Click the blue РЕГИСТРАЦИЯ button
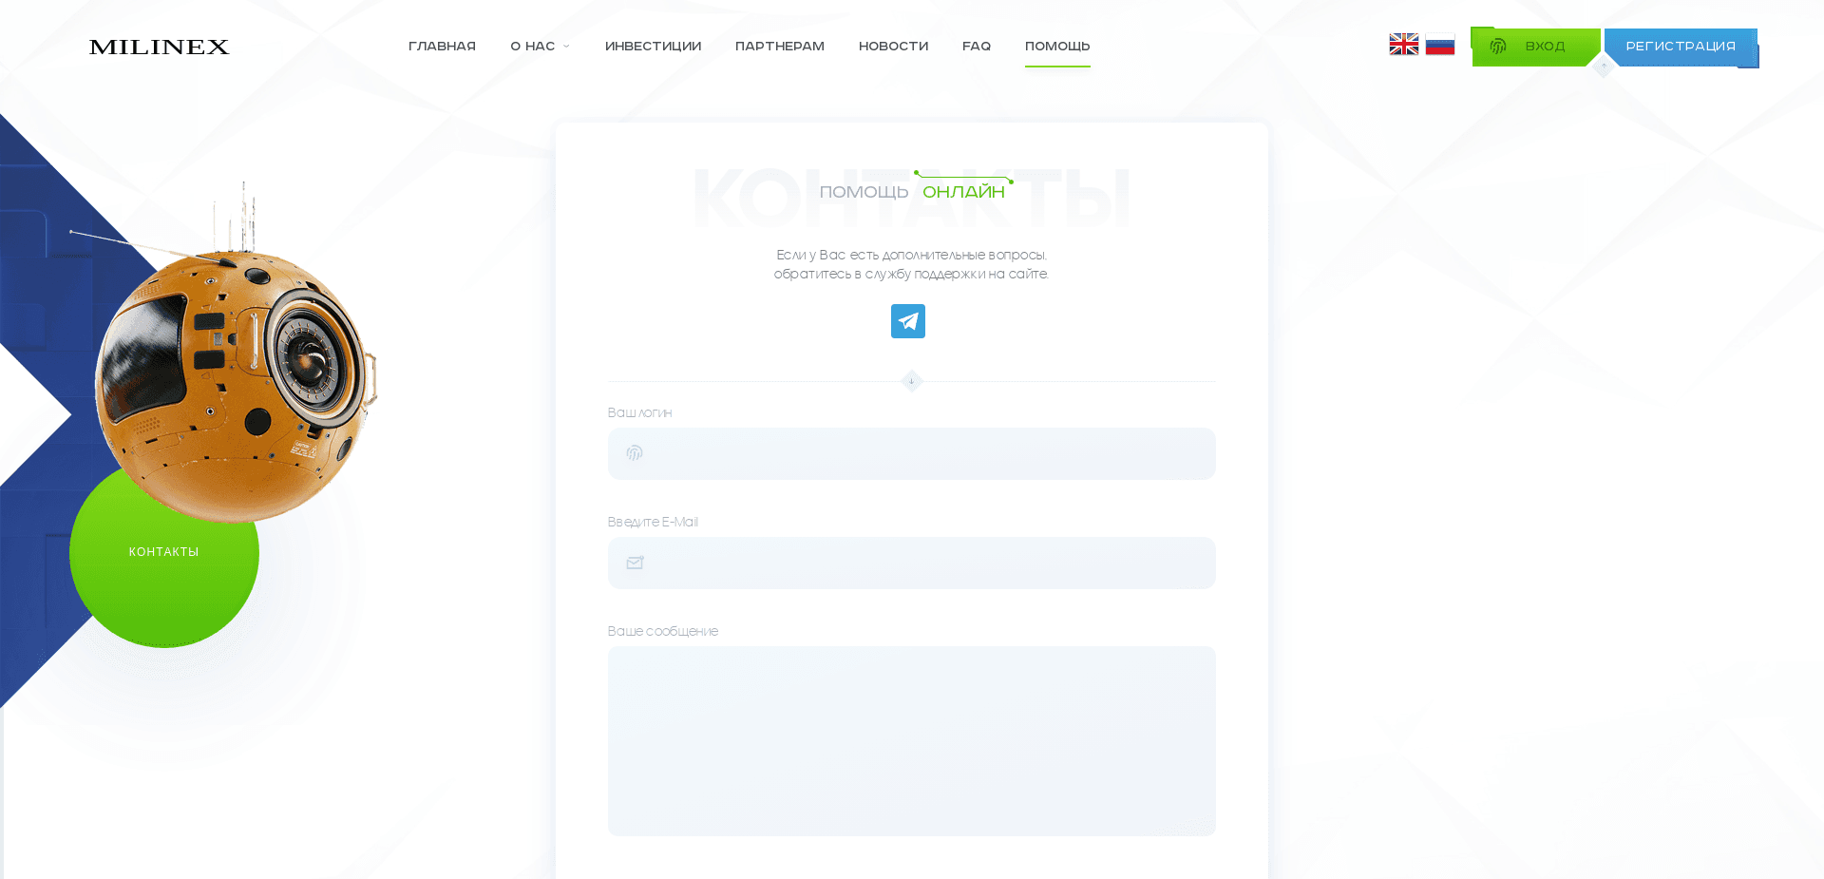Screen dimensions: 1824x879 [x=1680, y=46]
